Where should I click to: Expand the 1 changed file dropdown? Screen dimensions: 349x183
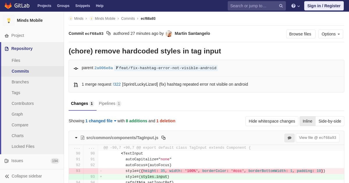pos(101,121)
